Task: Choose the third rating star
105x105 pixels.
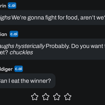Action: click(57, 97)
